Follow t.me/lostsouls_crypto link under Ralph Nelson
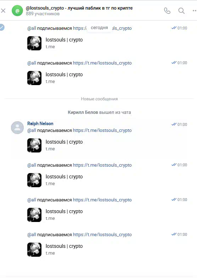The width and height of the screenshot is (197, 278). 102,130
